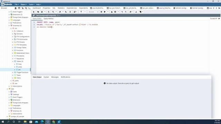Expand the Functions tree node

tap(13, 50)
